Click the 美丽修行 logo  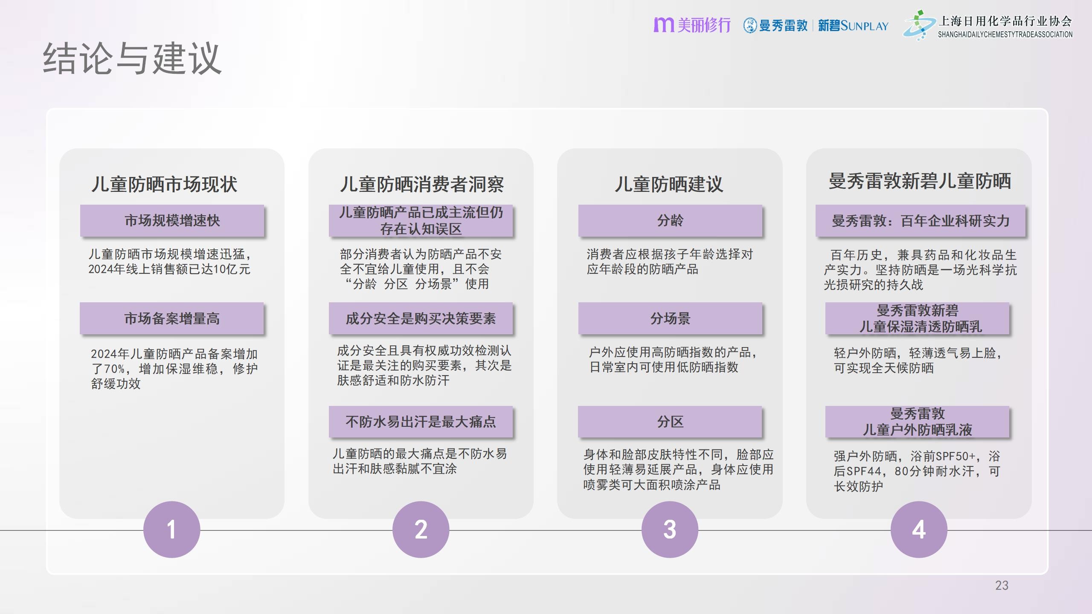coord(692,25)
